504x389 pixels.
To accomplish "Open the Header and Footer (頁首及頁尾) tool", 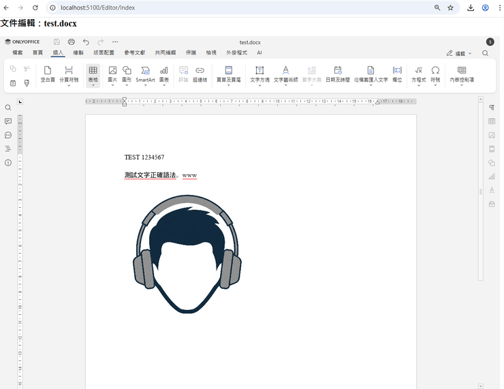I will [229, 71].
